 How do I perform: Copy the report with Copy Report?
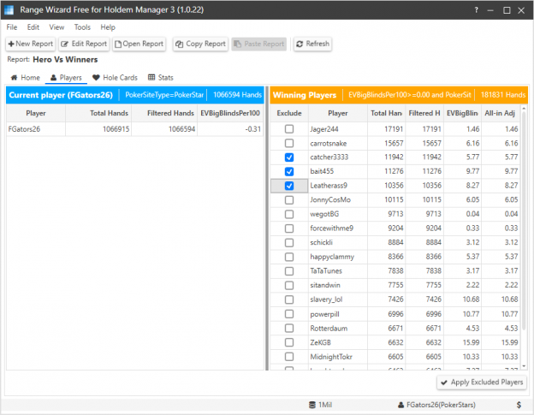(x=200, y=44)
